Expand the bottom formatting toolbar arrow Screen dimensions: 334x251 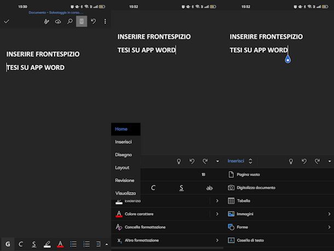[x=107, y=244]
